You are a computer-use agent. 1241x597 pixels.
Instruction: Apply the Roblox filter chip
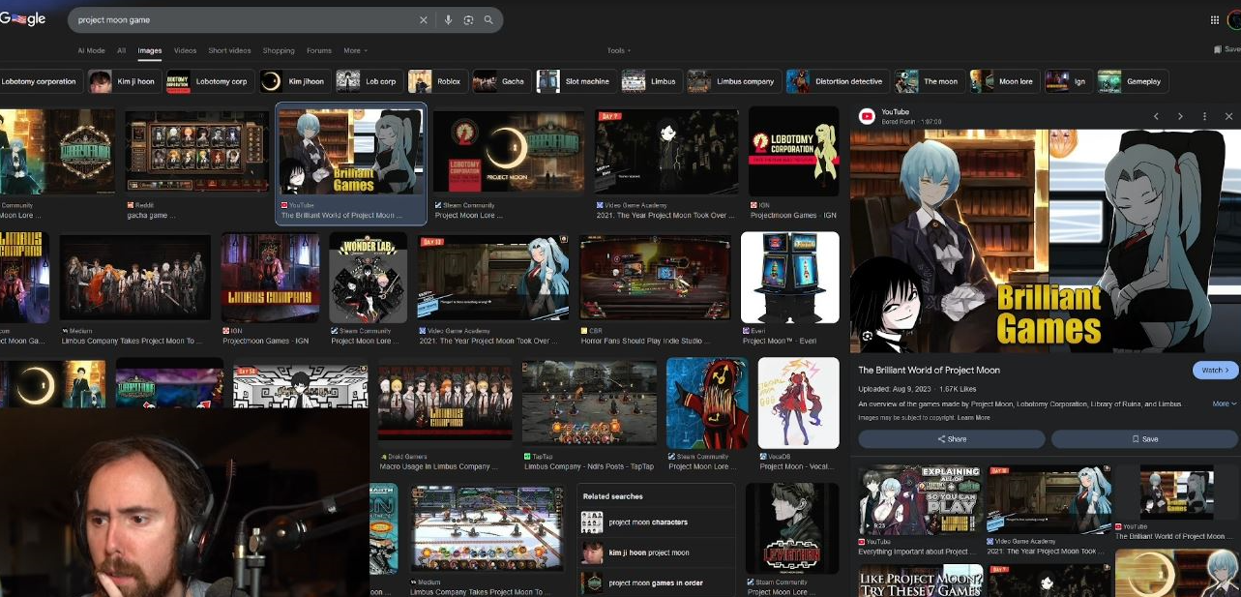[x=436, y=81]
